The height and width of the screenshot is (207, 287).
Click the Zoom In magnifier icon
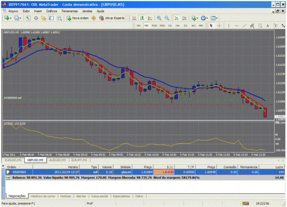(x=159, y=18)
